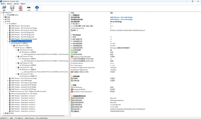Screen dimensions: 201x119
Task: Click the PCI-to-PCI Bridge value
Action: click(x=116, y=22)
